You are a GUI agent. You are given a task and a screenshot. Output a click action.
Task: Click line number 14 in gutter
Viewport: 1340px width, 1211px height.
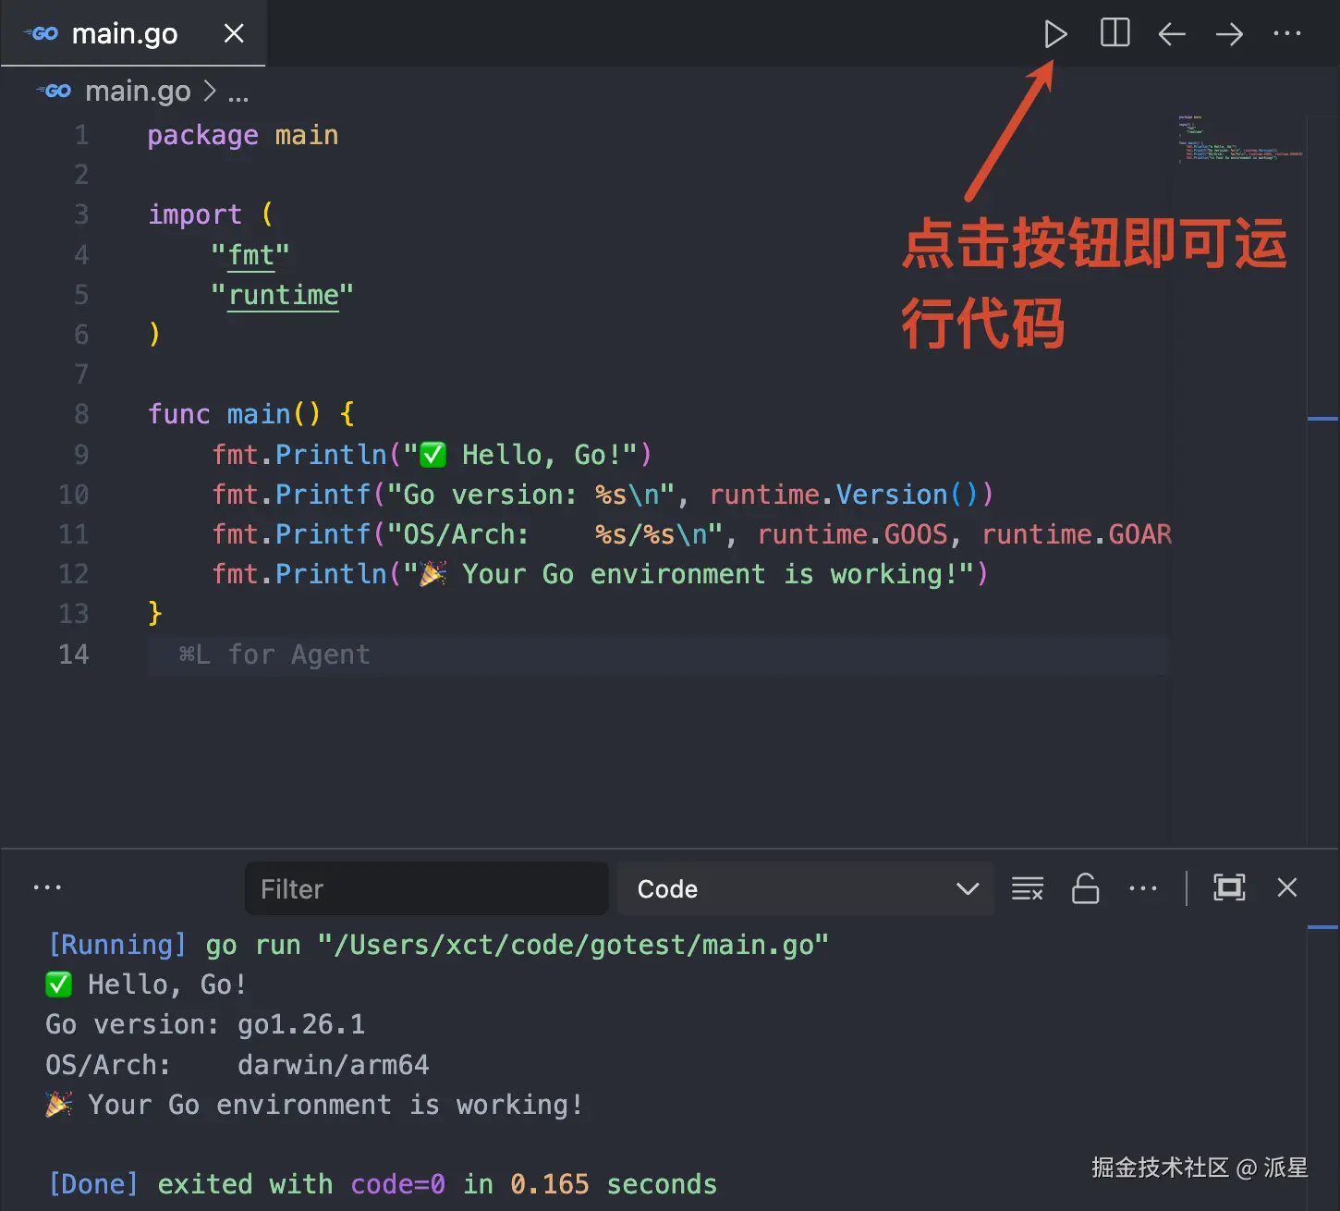click(x=74, y=654)
